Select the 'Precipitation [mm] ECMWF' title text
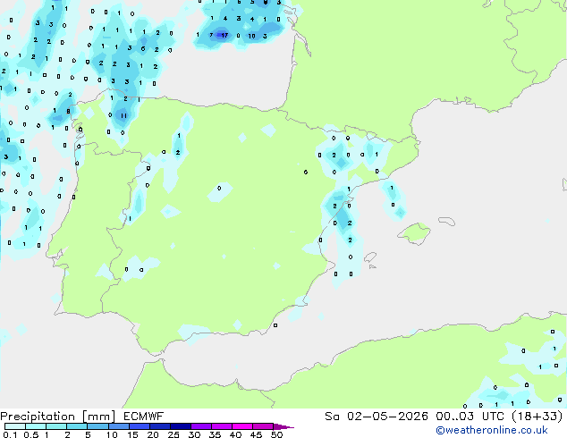The height and width of the screenshot is (438, 567). pyautogui.click(x=82, y=417)
